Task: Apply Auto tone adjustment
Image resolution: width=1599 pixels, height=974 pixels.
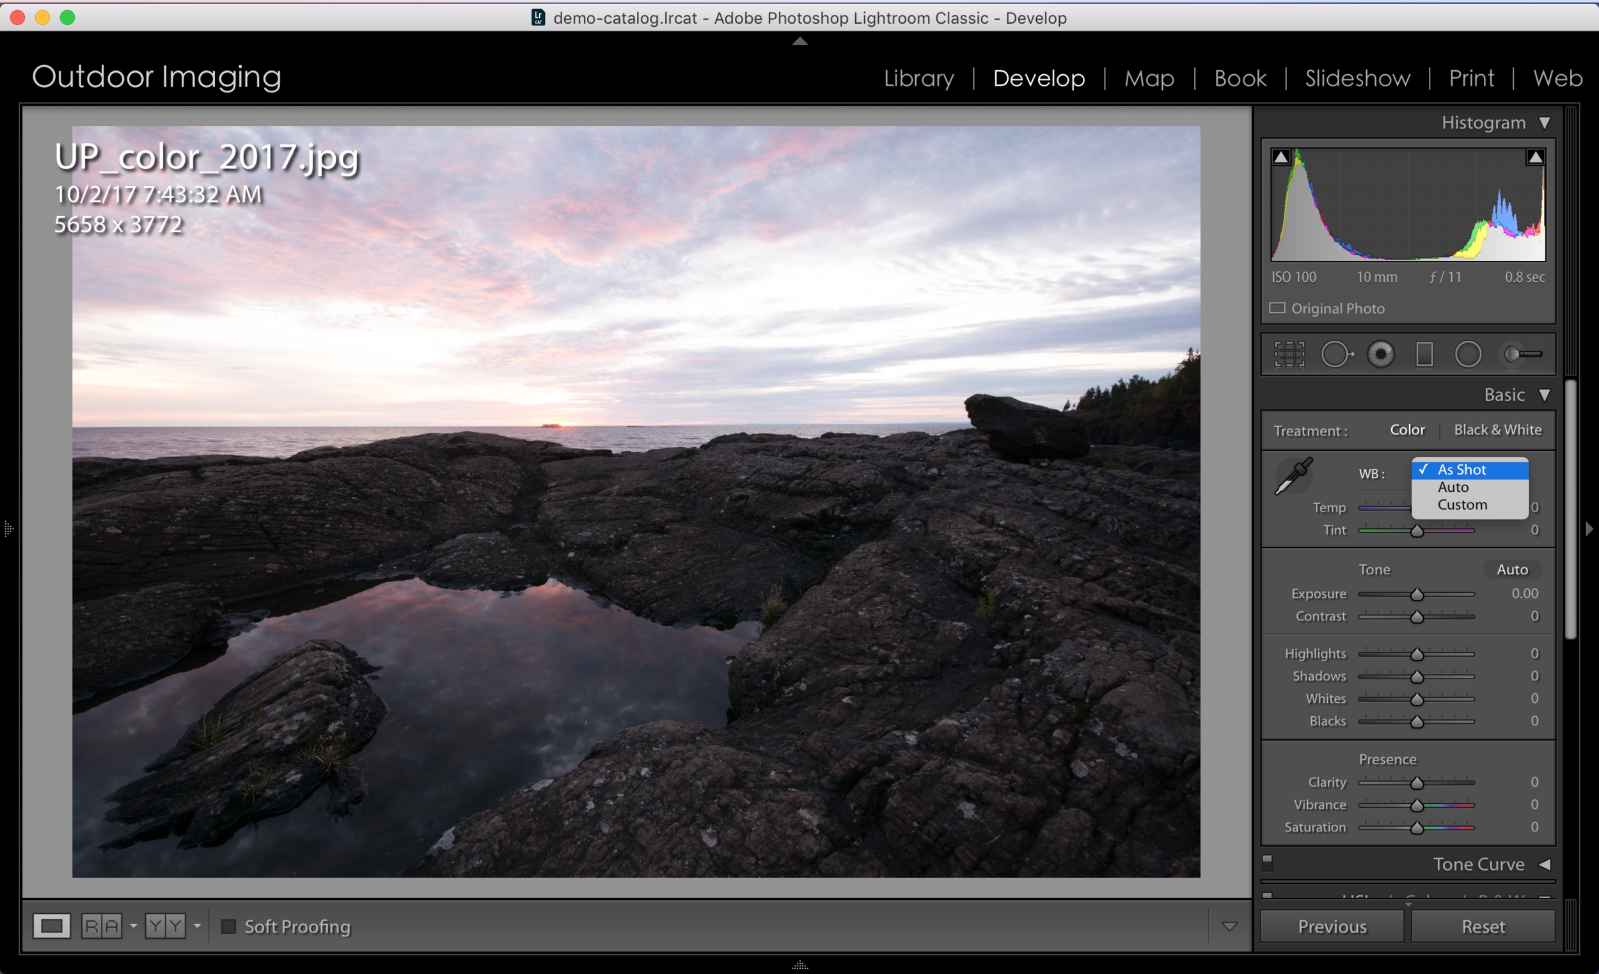Action: pos(1511,569)
